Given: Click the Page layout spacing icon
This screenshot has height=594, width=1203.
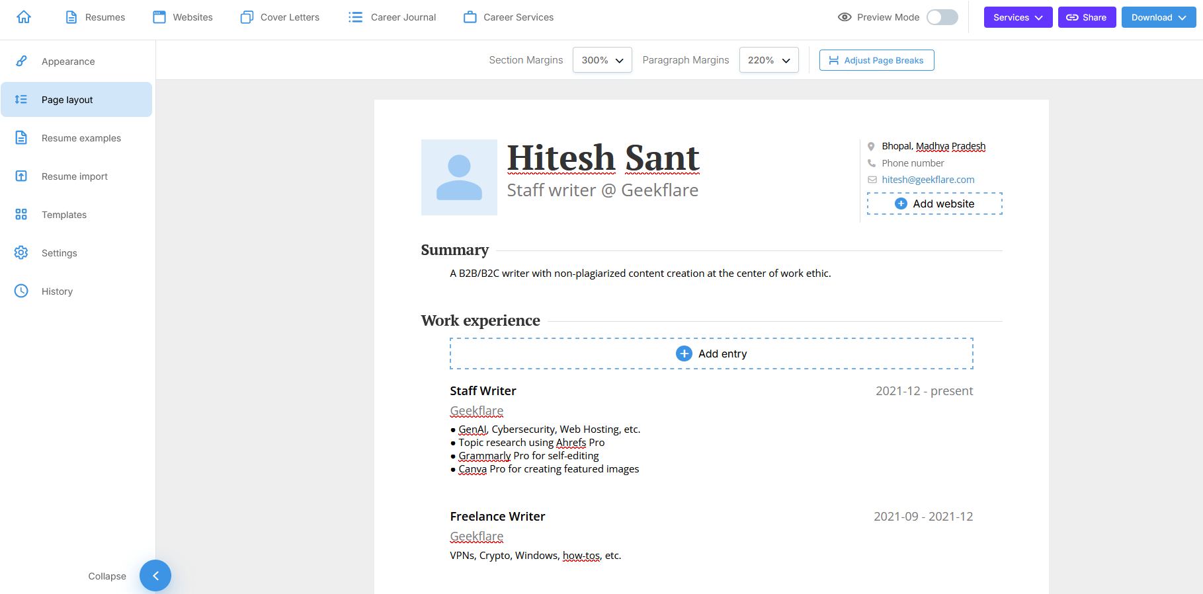Looking at the screenshot, I should (21, 99).
